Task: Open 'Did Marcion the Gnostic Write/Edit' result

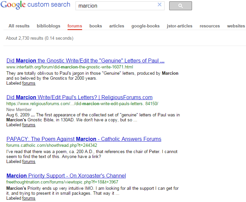Action: tap(85, 61)
